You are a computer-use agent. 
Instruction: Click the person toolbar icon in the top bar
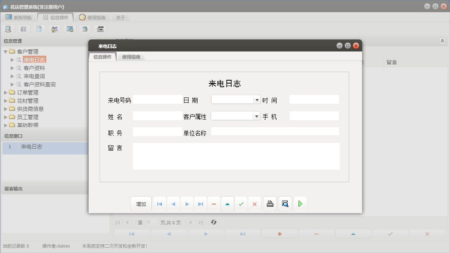coord(55,29)
